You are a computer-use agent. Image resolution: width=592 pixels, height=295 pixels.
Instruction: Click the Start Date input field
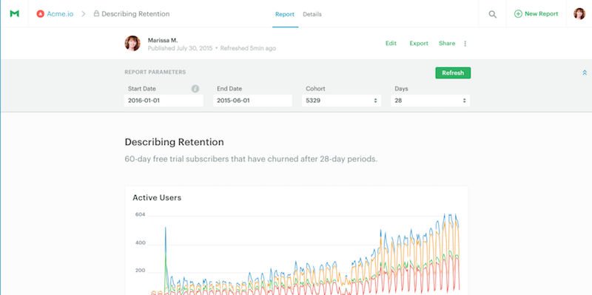pyautogui.click(x=164, y=101)
